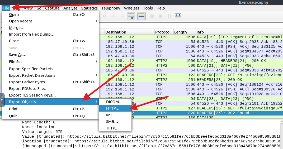This screenshot has width=283, height=149.
Task: Select Export PDUs to File…
Action: (50, 89)
